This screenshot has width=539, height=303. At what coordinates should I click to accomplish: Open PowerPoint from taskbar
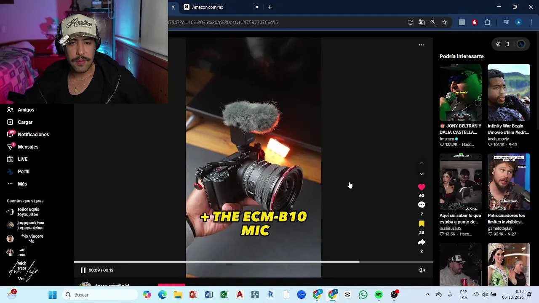tap(193, 295)
